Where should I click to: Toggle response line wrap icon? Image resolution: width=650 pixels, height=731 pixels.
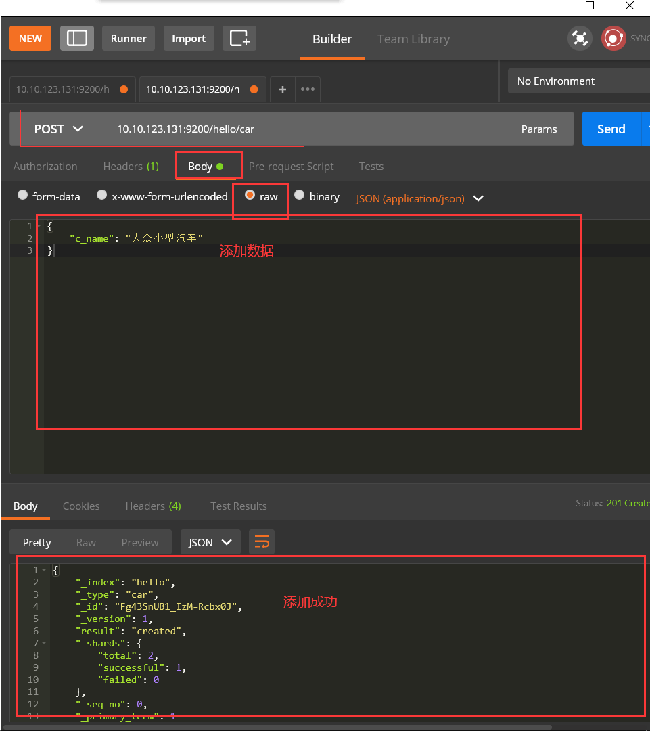pos(262,541)
